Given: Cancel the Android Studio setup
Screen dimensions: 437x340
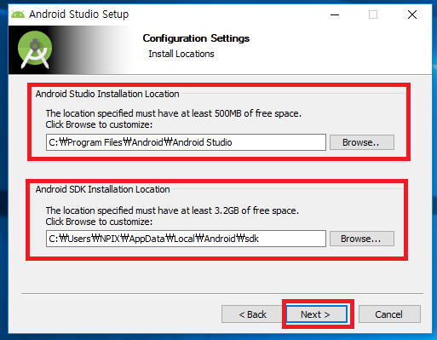Looking at the screenshot, I should (x=389, y=314).
